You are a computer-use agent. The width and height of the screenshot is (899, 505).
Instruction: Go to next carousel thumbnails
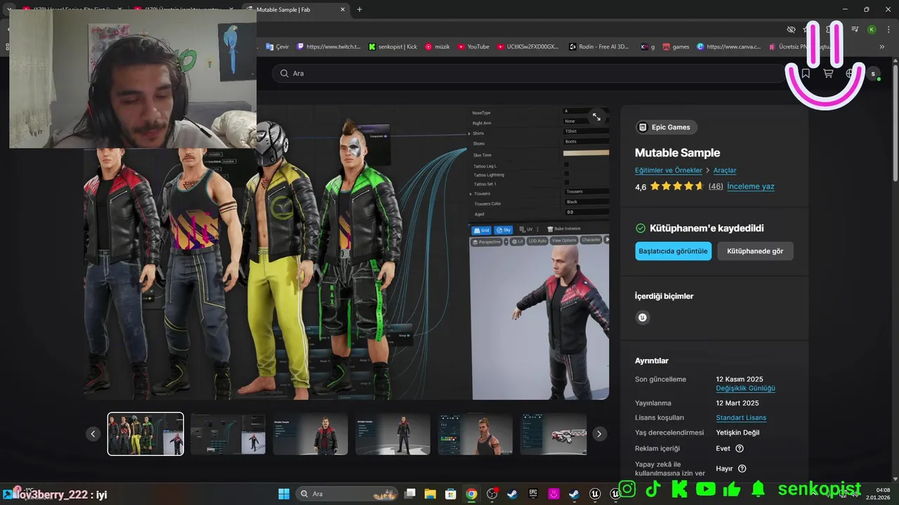click(599, 434)
